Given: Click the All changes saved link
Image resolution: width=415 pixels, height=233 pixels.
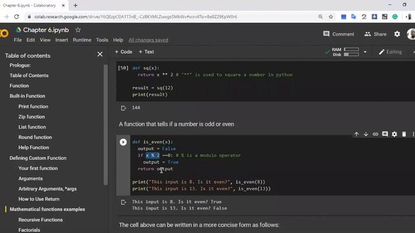Looking at the screenshot, I should point(148,40).
